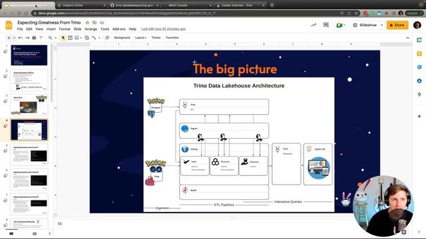Open the Help menu
The image size is (426, 239).
pos(132,29)
